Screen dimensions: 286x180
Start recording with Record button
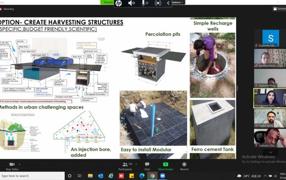click(x=184, y=167)
